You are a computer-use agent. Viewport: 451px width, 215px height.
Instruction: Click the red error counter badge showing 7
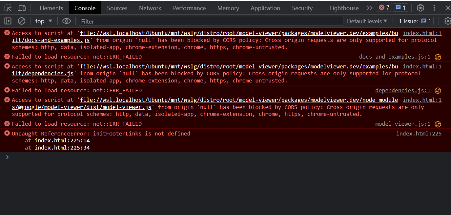pos(384,7)
